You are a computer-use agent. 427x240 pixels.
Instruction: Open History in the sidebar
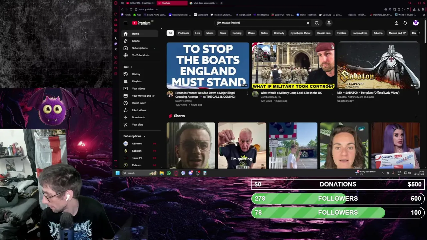click(x=139, y=74)
